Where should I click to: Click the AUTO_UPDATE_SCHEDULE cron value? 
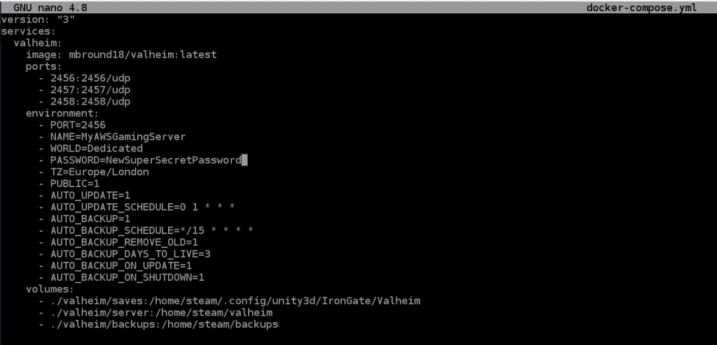pyautogui.click(x=207, y=207)
